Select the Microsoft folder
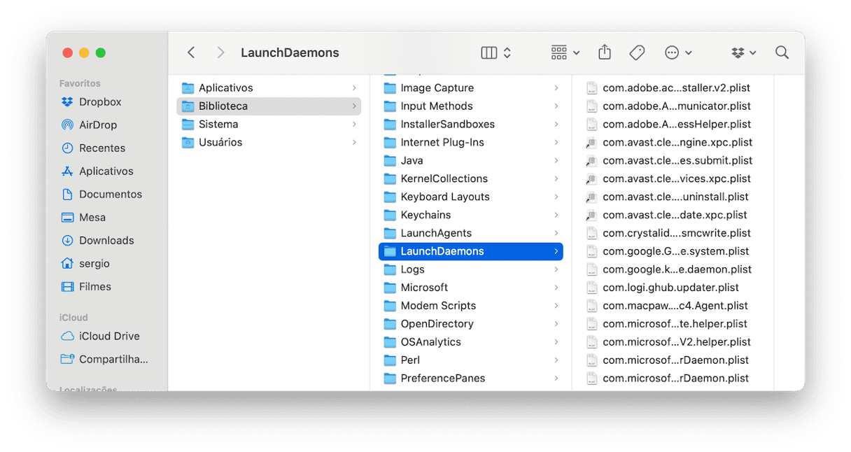Image resolution: width=851 pixels, height=452 pixels. click(471, 288)
